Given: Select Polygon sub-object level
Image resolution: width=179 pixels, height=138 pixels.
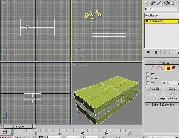Looking at the screenshot, I should 168,68.
